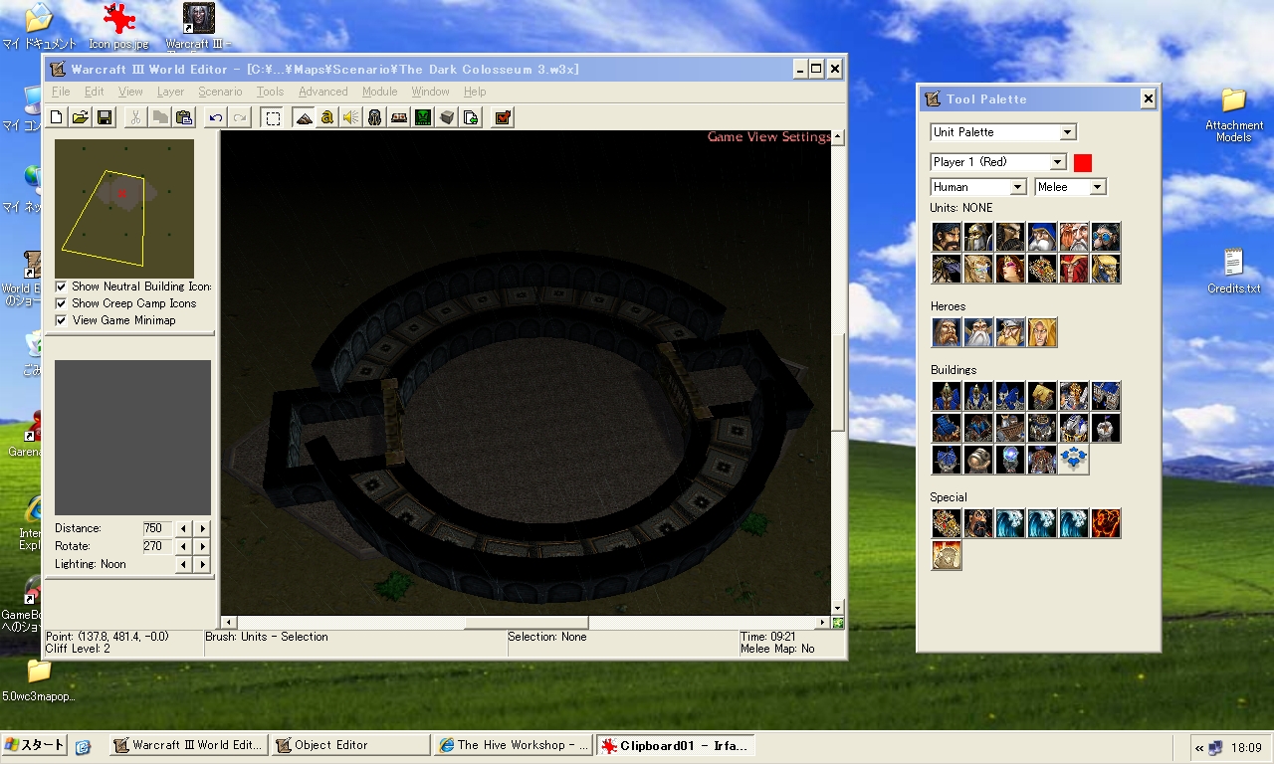The image size is (1274, 764).
Task: Click the Distance value field
Action: pyautogui.click(x=157, y=528)
